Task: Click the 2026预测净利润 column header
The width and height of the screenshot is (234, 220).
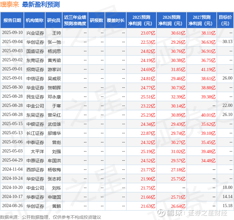Action: (x=171, y=20)
